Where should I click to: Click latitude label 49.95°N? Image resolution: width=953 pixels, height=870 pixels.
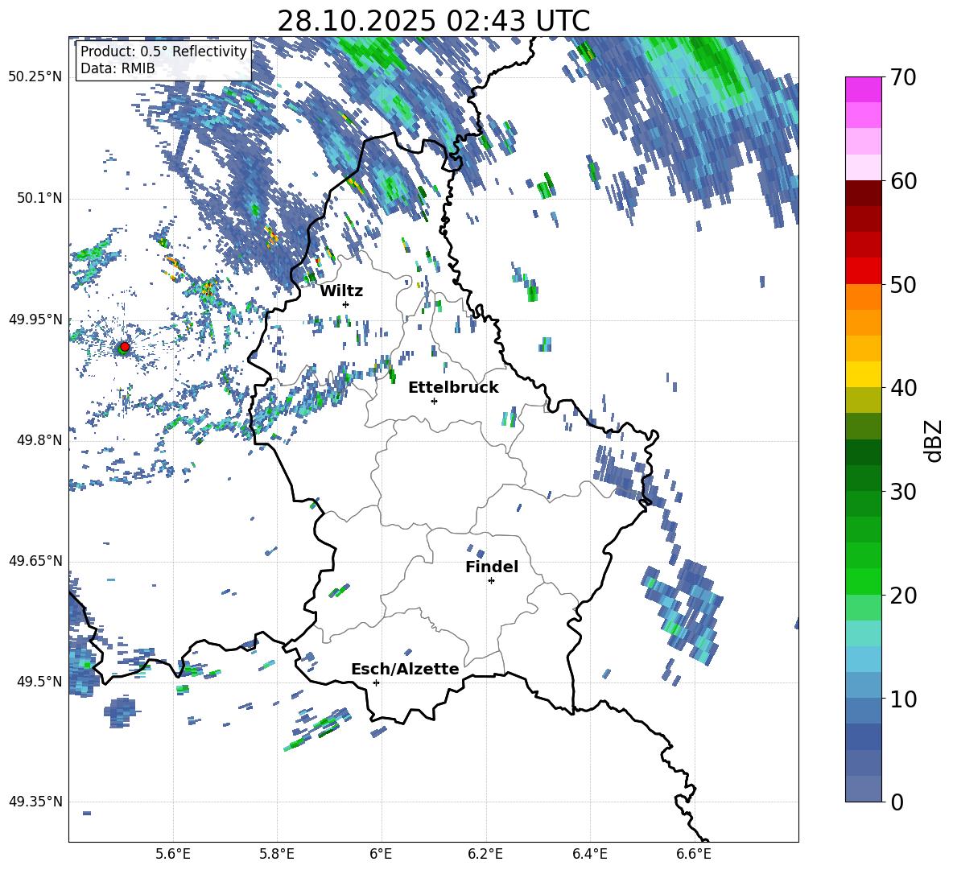pos(35,320)
